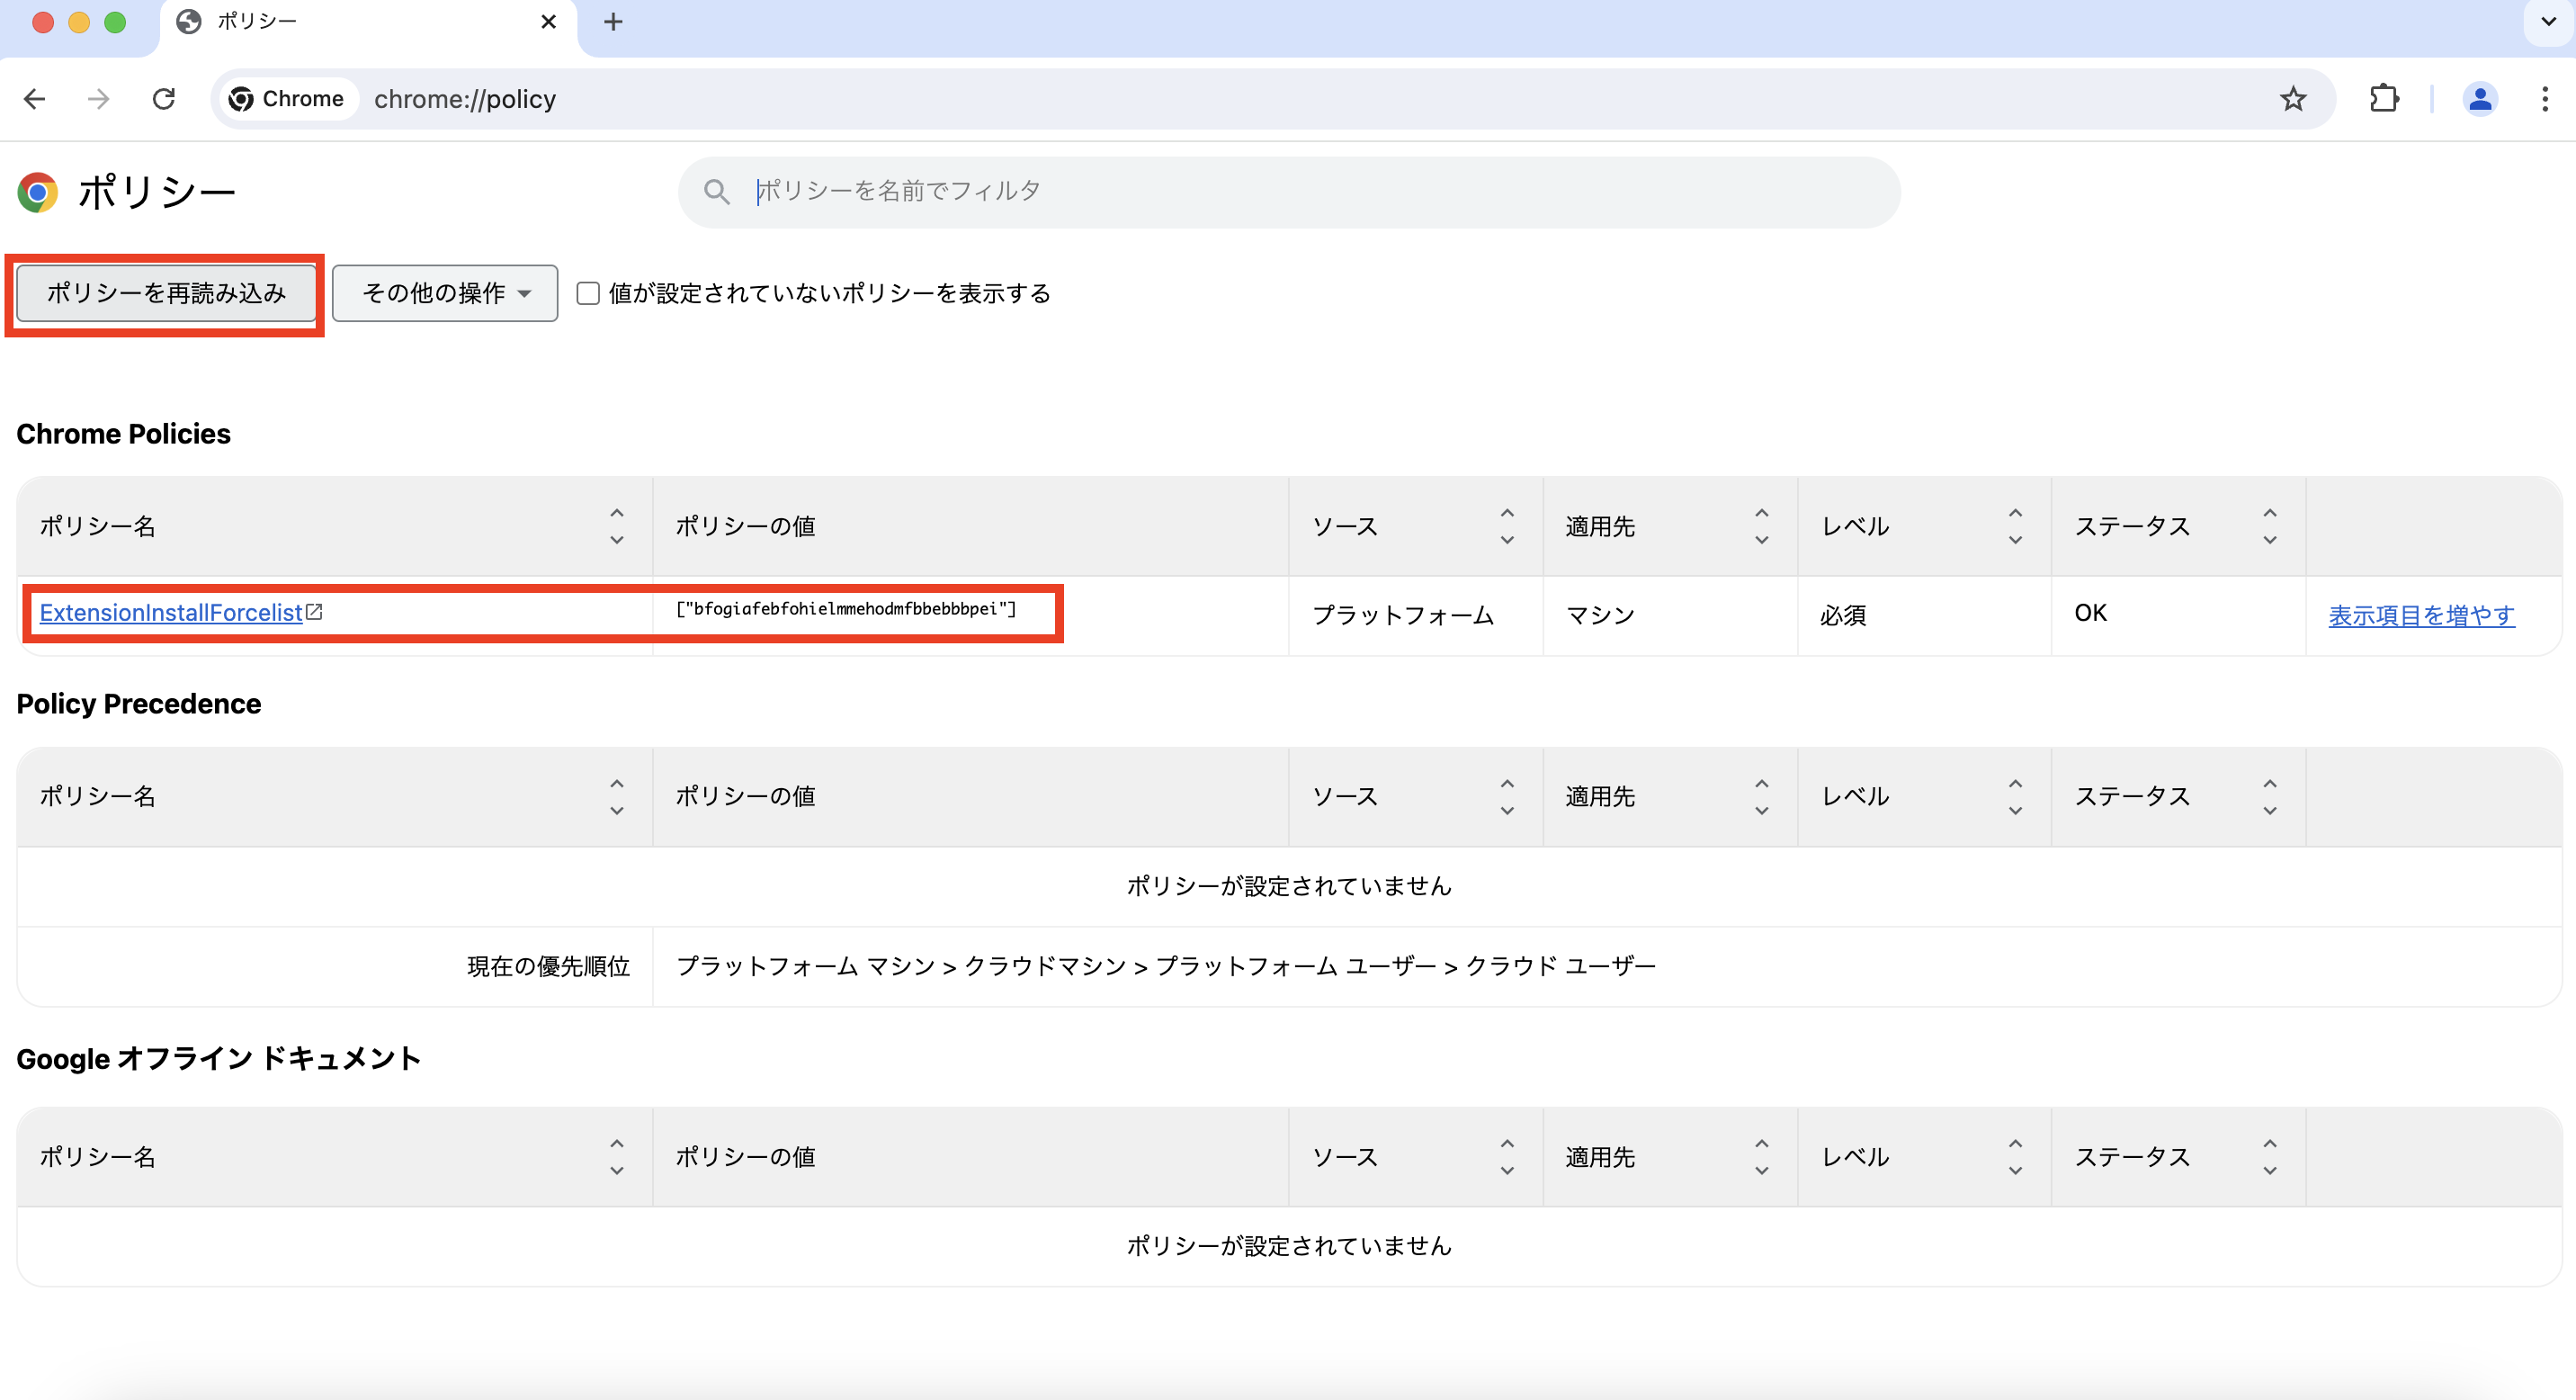The width and height of the screenshot is (2576, 1400).
Task: Reload the page with the refresh icon
Action: point(164,99)
